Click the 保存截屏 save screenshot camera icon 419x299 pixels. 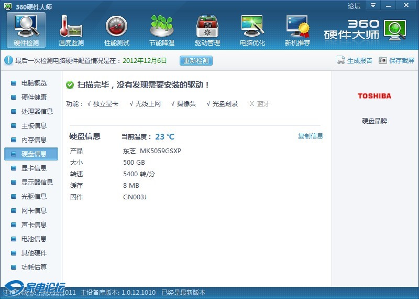[383, 60]
